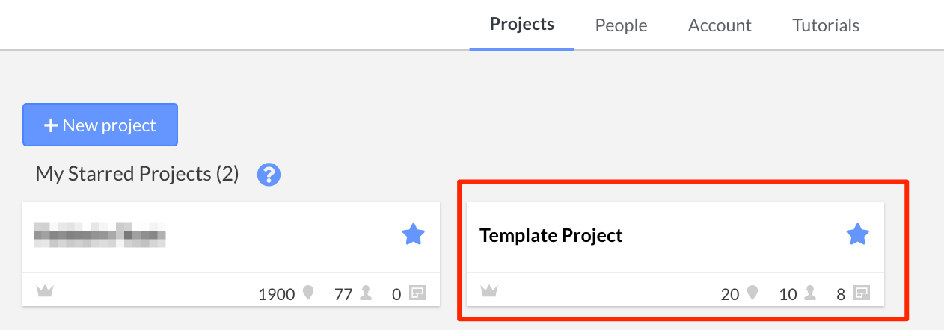Image resolution: width=944 pixels, height=330 pixels.
Task: Click the person icon next to 10
Action: pyautogui.click(x=809, y=293)
